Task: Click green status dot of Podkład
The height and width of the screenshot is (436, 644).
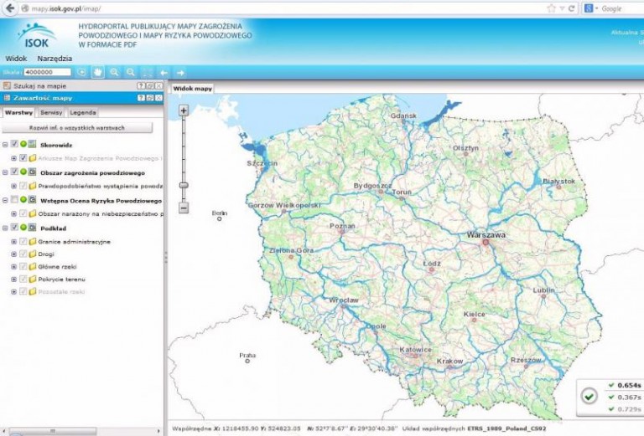Action: point(23,228)
